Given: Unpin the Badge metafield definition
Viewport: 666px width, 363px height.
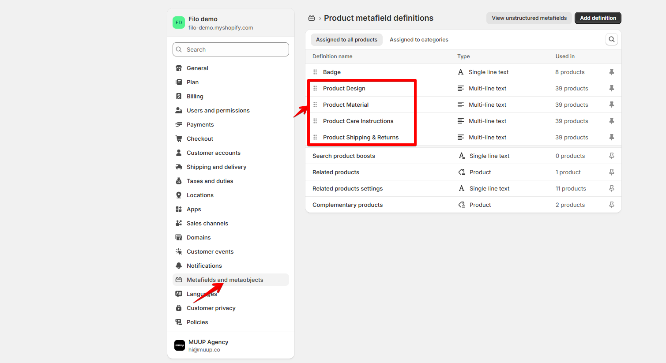Looking at the screenshot, I should (x=611, y=72).
